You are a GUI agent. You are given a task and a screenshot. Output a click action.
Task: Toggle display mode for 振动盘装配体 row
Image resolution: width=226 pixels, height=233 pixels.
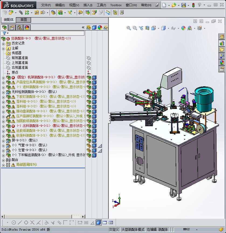click(94, 112)
